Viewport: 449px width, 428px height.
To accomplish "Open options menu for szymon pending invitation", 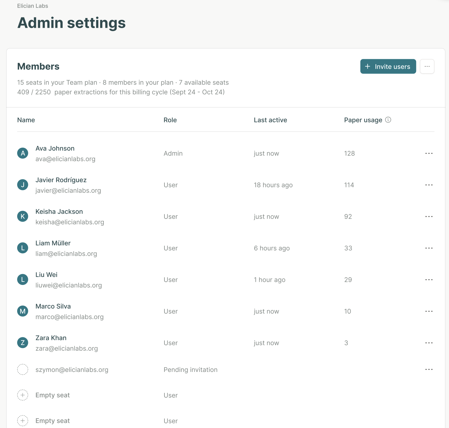I will pos(429,370).
